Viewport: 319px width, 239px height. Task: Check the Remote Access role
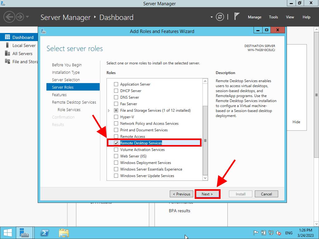[x=116, y=136]
